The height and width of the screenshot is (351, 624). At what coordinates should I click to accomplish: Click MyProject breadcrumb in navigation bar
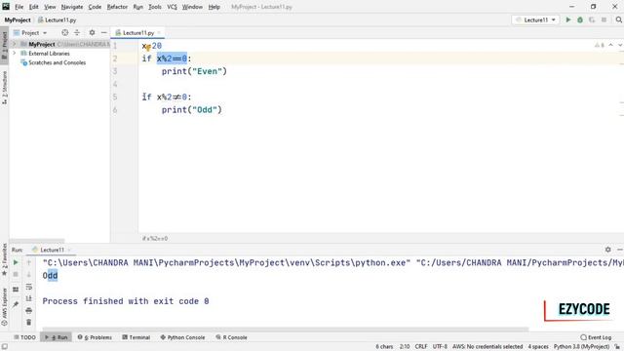coord(18,19)
